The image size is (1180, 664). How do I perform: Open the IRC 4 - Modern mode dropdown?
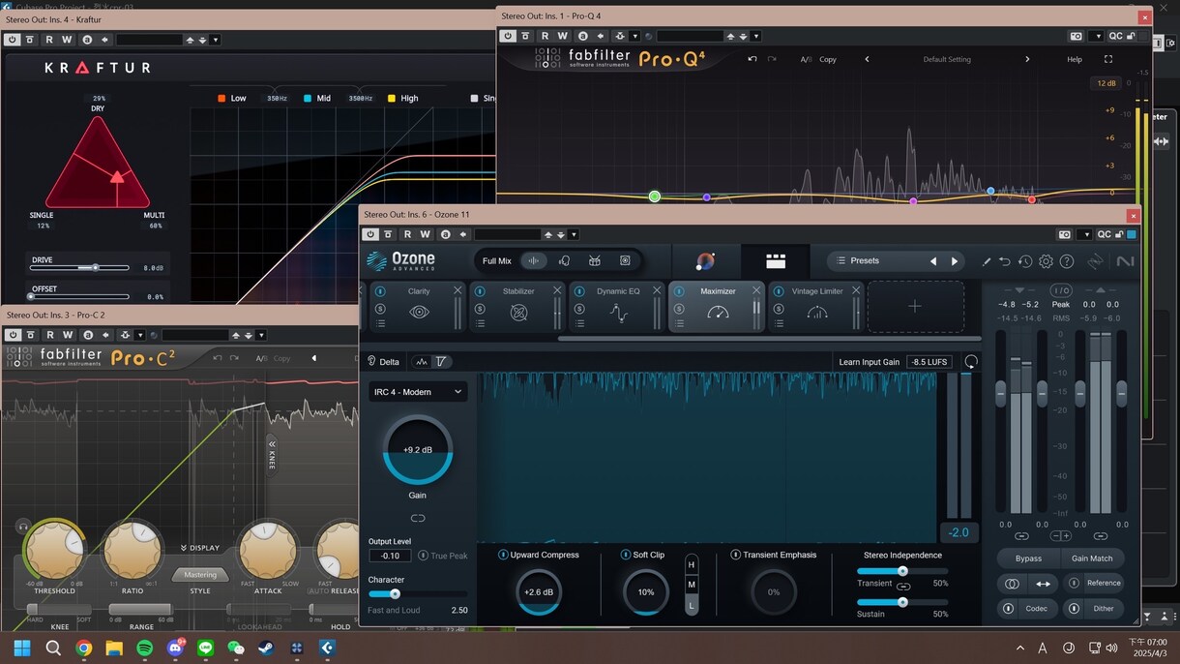[x=418, y=391]
